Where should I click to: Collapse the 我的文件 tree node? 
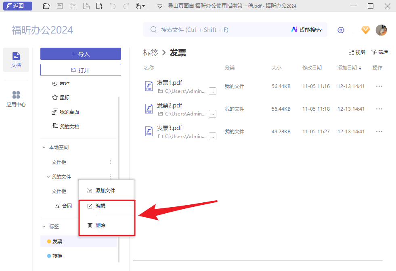tap(48, 176)
